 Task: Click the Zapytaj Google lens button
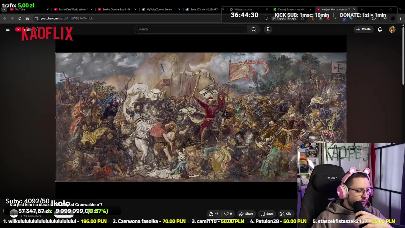[284, 18]
